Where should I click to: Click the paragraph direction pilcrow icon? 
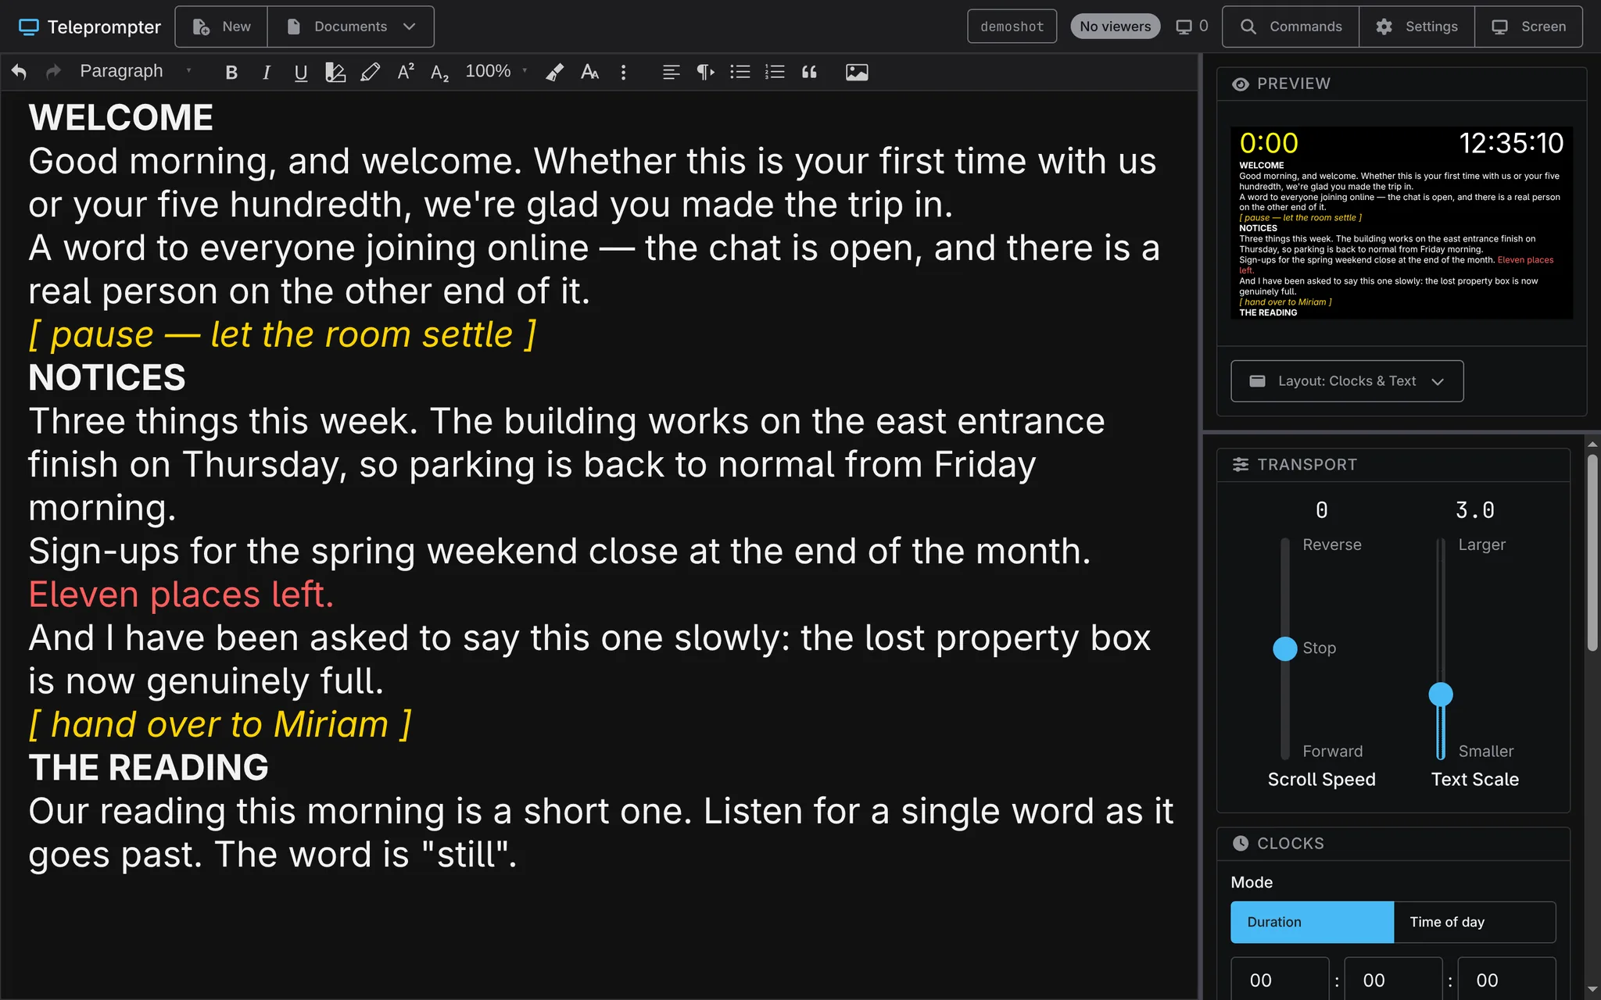[x=705, y=72]
